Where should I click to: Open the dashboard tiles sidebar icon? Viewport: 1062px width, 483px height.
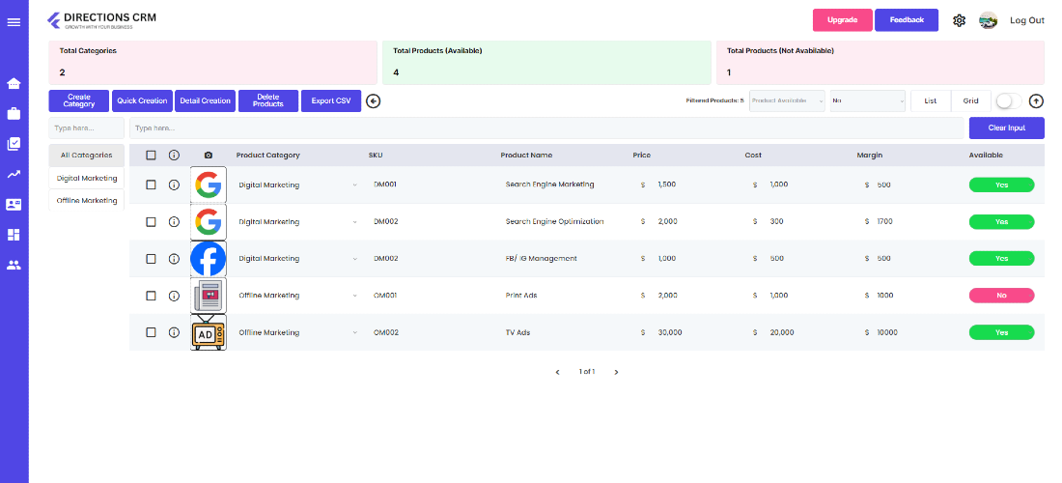pos(14,235)
